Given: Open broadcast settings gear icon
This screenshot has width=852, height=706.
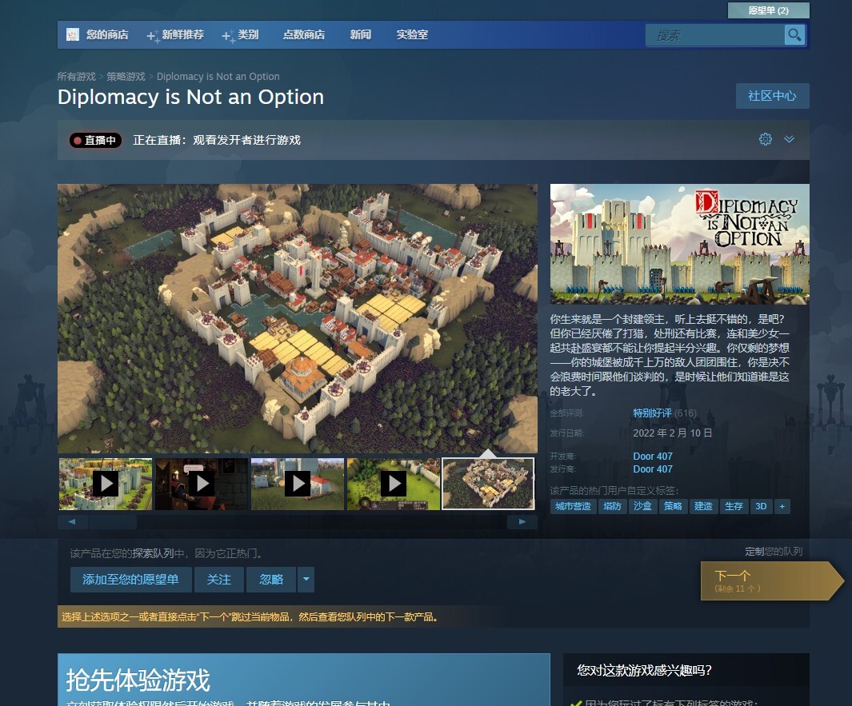Looking at the screenshot, I should (x=765, y=139).
